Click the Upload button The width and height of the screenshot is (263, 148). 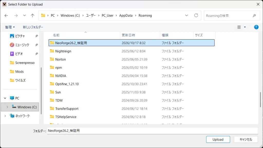(x=218, y=140)
